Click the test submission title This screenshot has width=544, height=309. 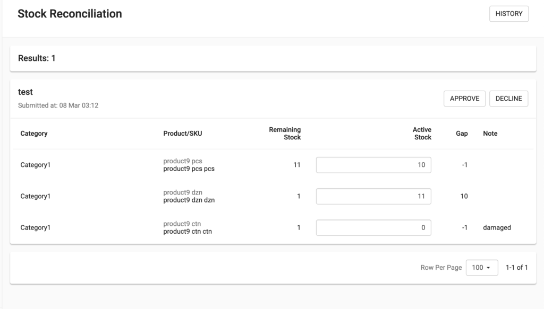[25, 92]
